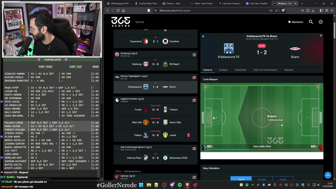Switch to Fixtures - Statz browser tab
The height and width of the screenshot is (189, 336).
[174, 3]
